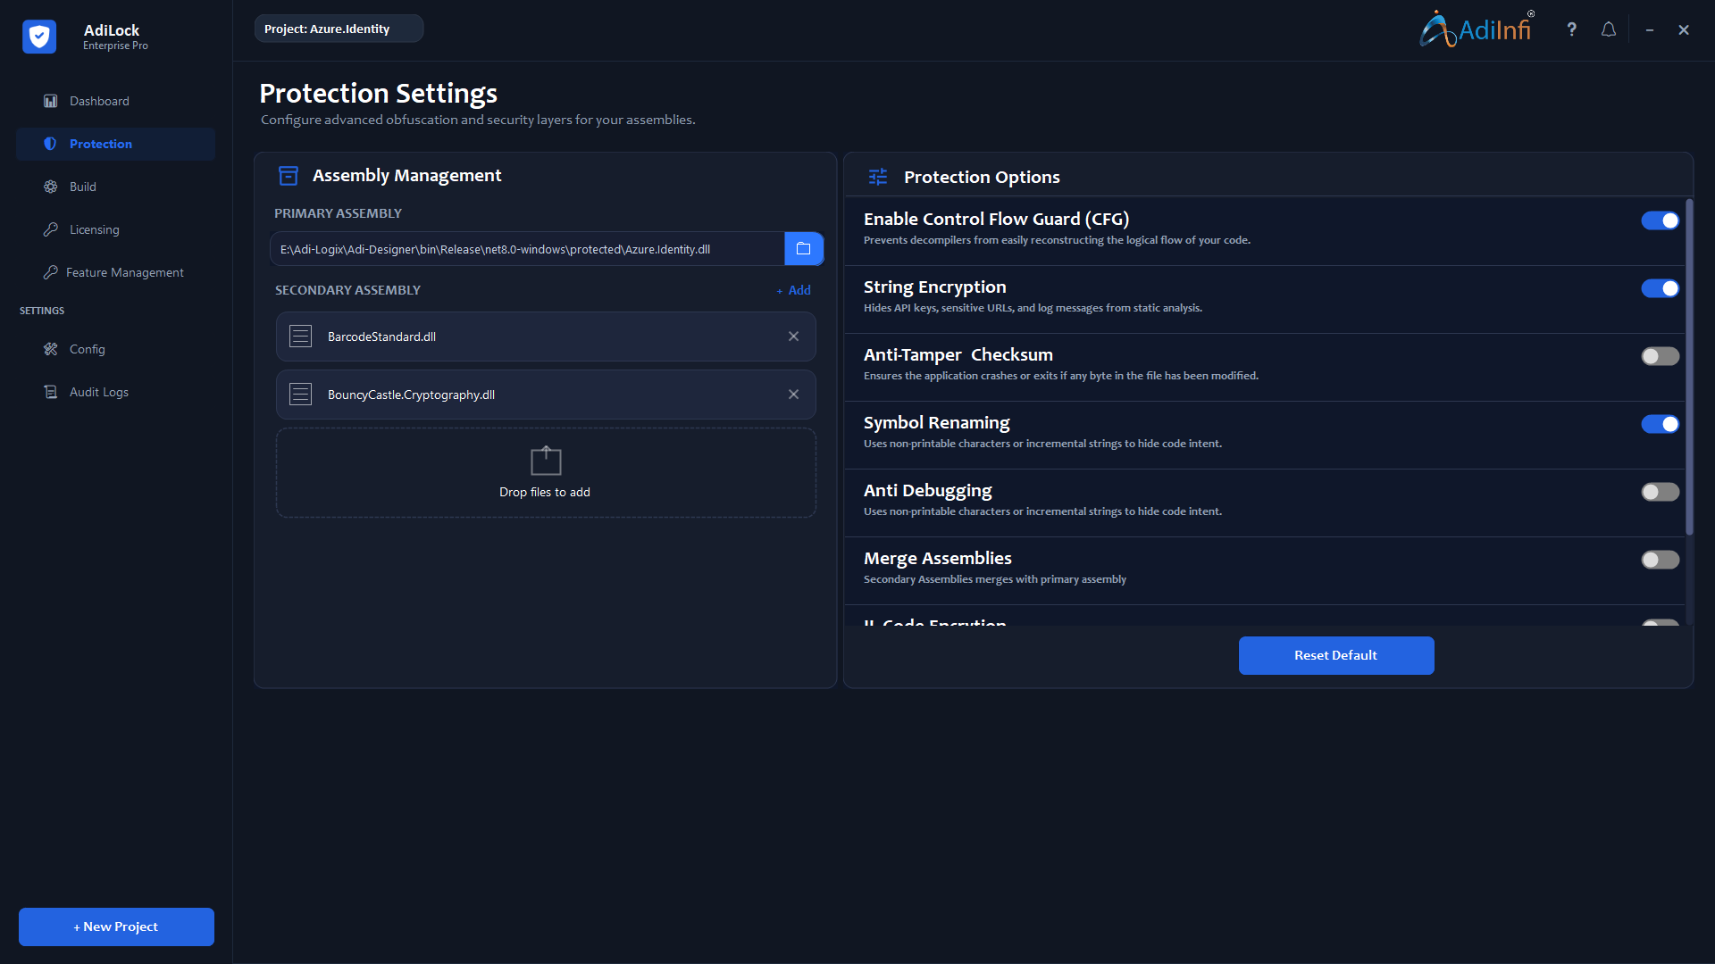
Task: Click the Protection Options sliders icon
Action: tap(878, 177)
